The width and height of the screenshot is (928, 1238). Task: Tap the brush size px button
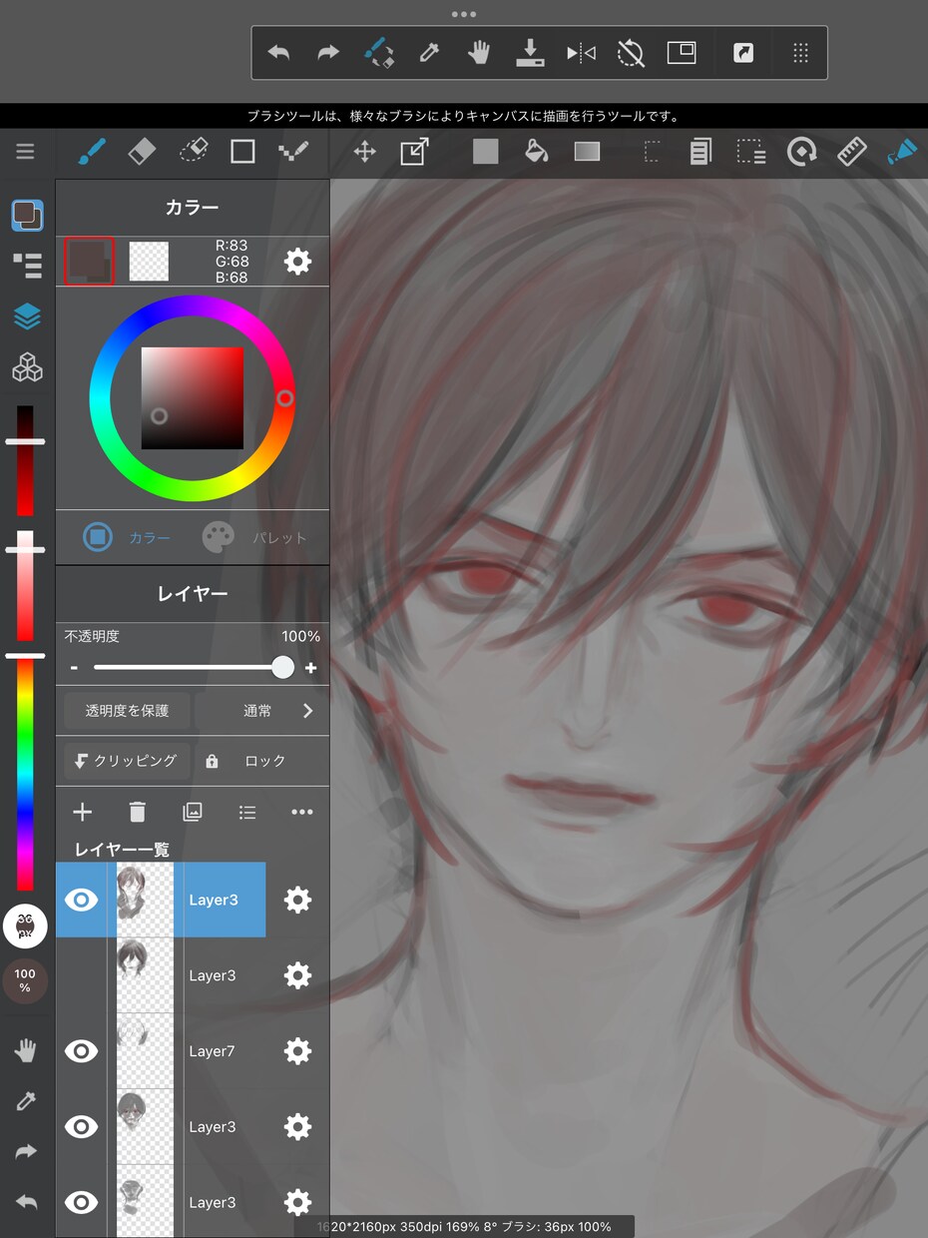25,926
